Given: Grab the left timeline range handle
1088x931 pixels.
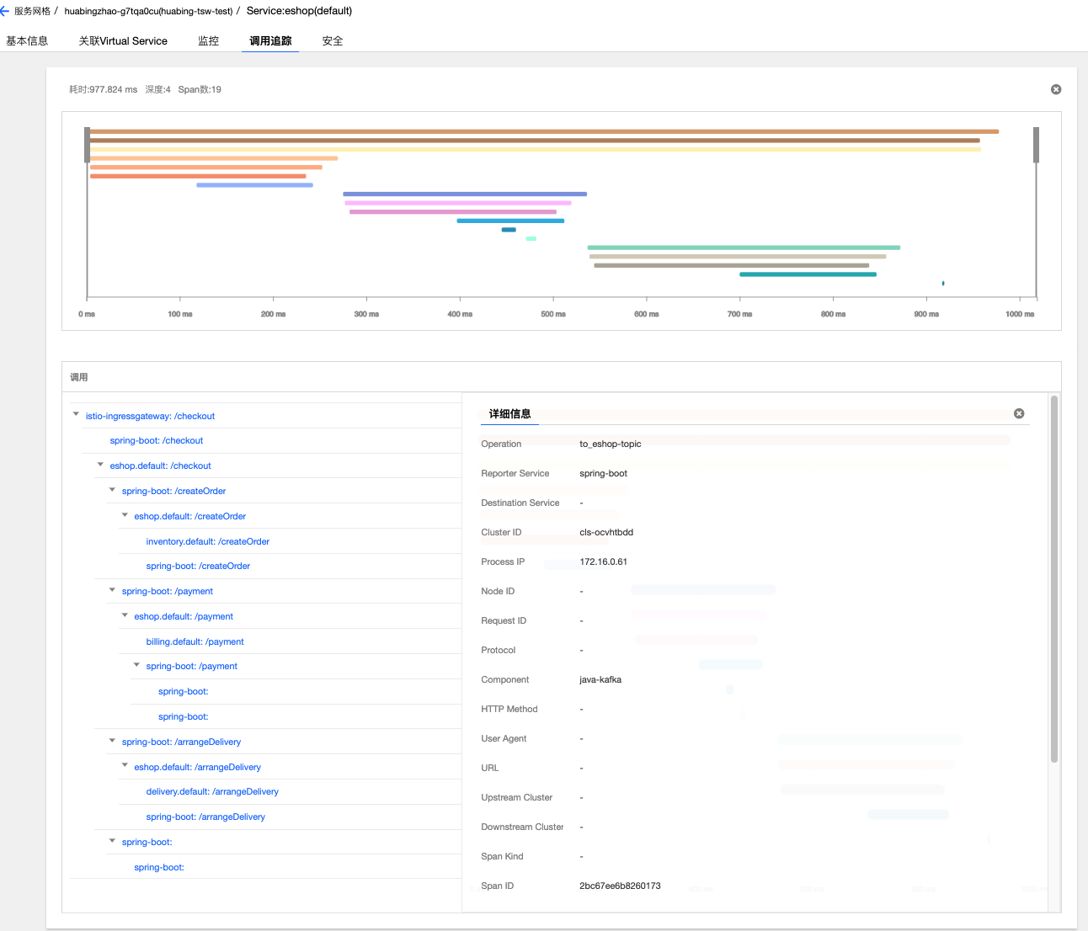Looking at the screenshot, I should click(x=87, y=145).
